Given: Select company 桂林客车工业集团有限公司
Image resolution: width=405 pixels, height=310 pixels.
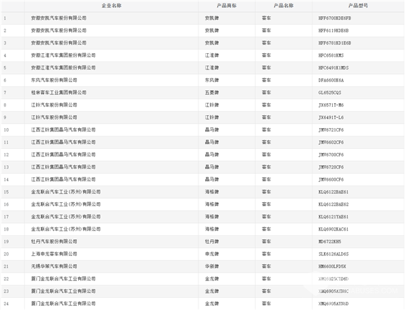Looking at the screenshot, I should (59, 92).
